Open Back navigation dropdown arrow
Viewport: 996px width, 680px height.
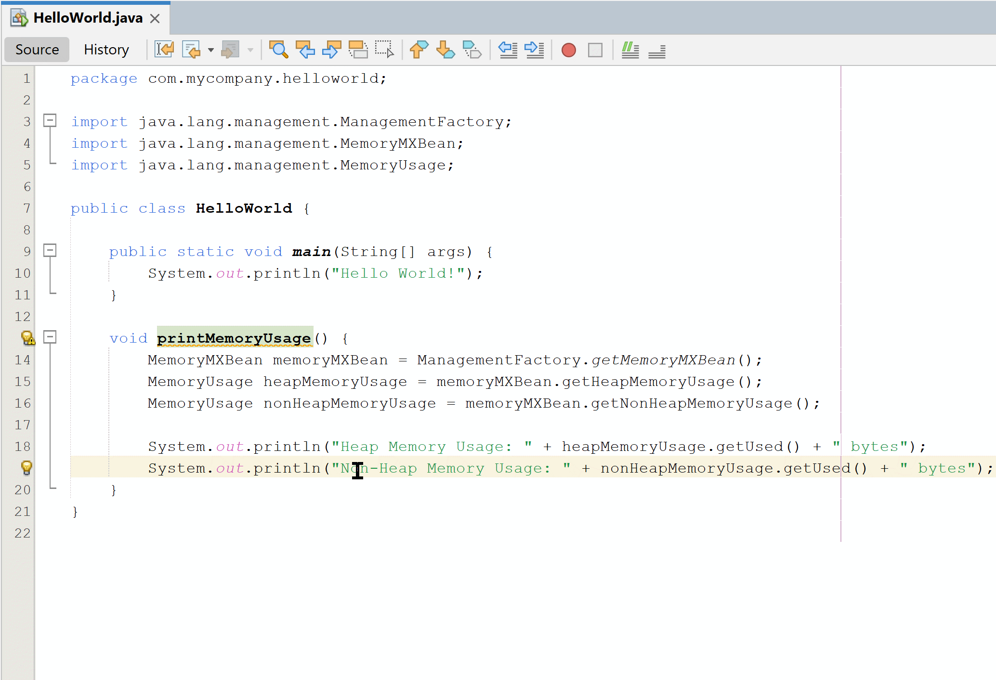pos(211,50)
